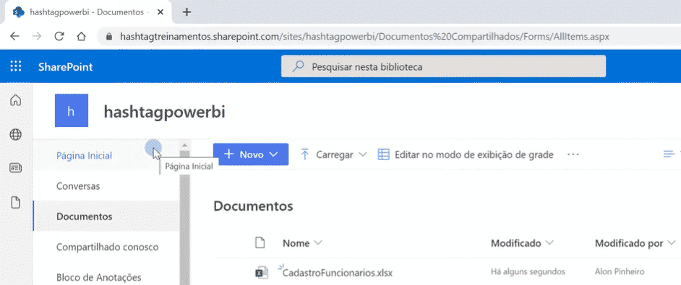Click the padlock icon in the address bar
Screen dimensions: 681x285
point(109,37)
